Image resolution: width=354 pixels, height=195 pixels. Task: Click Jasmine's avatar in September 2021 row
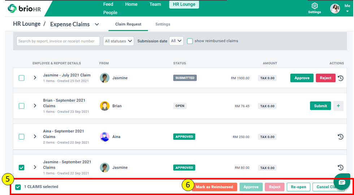click(x=104, y=168)
